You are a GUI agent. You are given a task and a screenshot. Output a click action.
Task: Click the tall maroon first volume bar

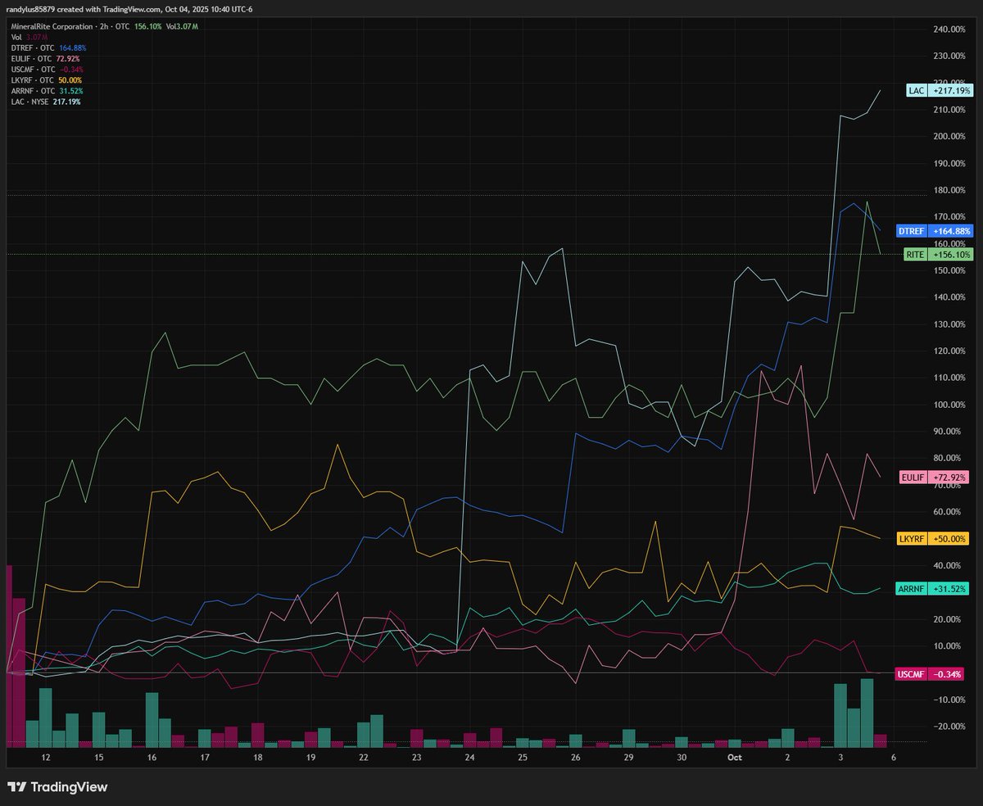point(9,656)
